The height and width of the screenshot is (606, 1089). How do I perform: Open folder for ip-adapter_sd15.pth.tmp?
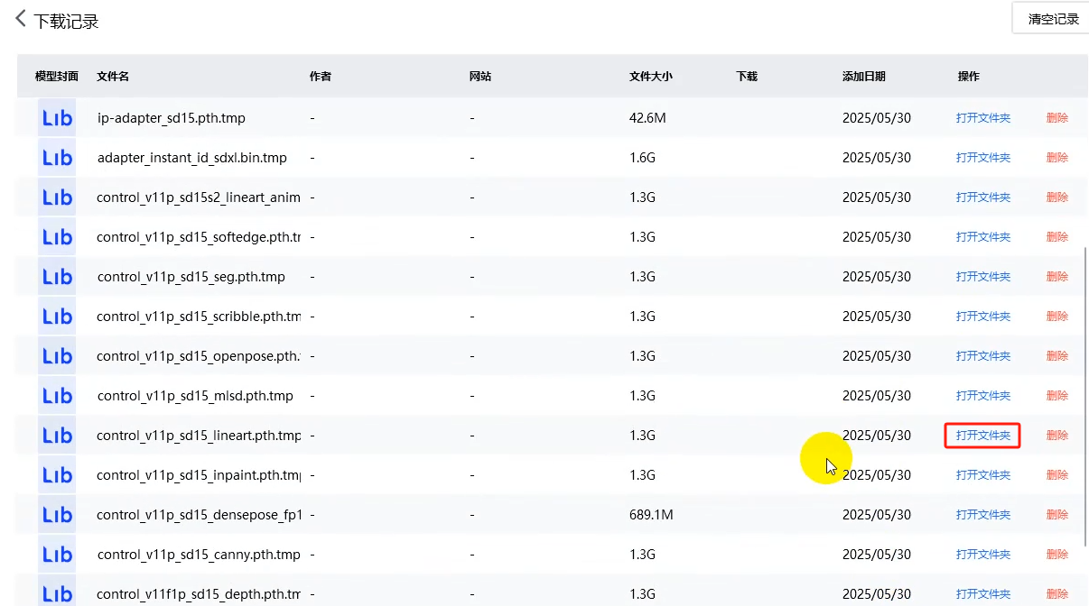pyautogui.click(x=982, y=118)
